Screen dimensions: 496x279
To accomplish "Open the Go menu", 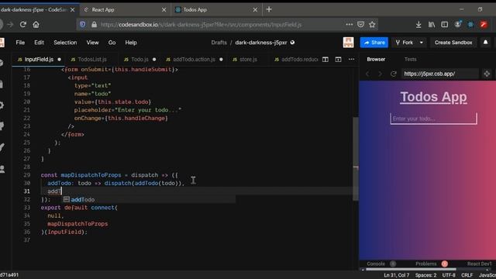I will pyautogui.click(x=112, y=43).
